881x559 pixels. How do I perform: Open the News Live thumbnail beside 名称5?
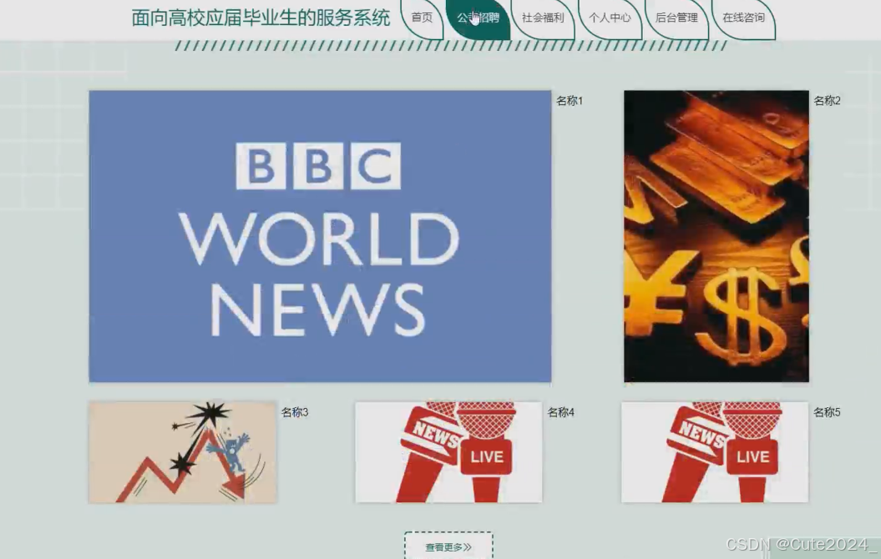tap(715, 452)
